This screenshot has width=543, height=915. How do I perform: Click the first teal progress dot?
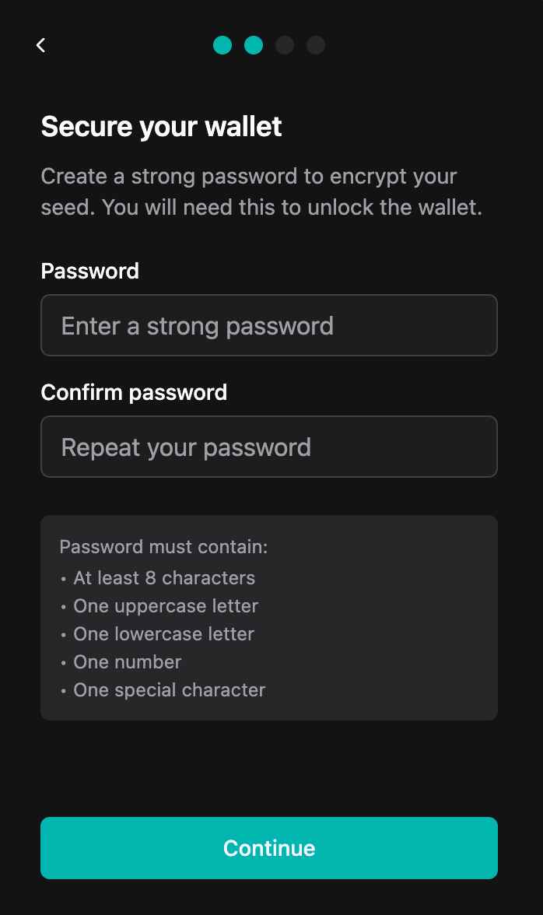[222, 45]
